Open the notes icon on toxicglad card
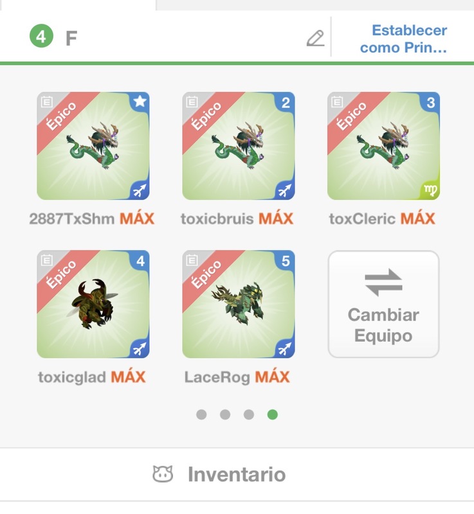Viewport: 474px width, 514px height. click(x=46, y=261)
